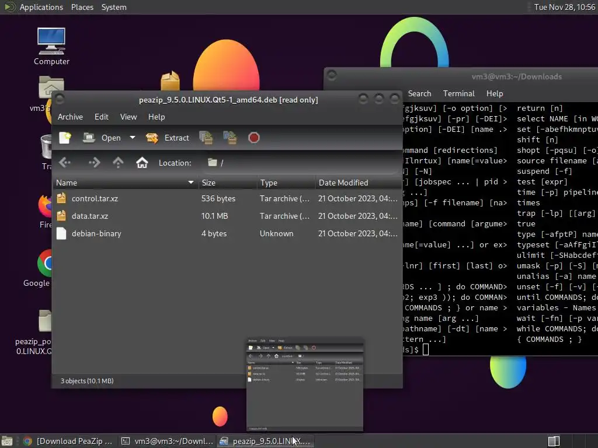Screen dimensions: 598x448
Task: Click the Add folder to archive icon
Action: click(230, 138)
